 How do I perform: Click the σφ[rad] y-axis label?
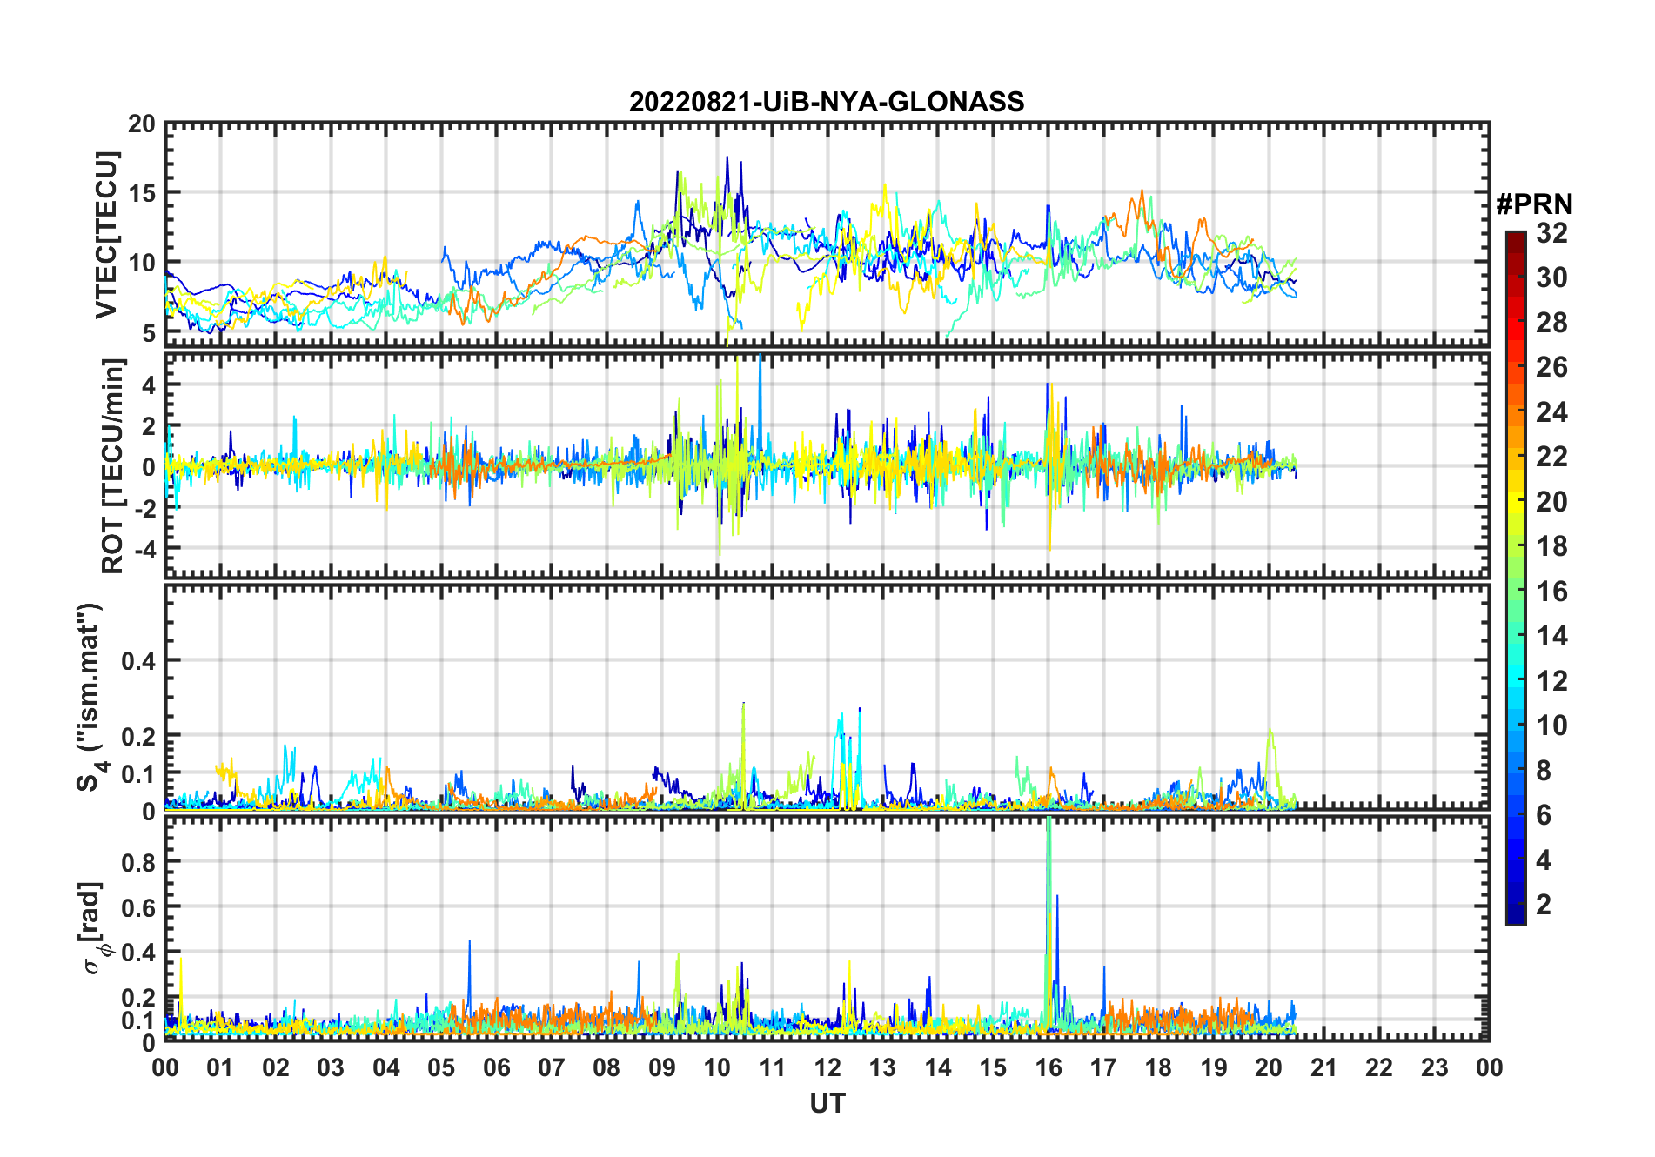95,928
